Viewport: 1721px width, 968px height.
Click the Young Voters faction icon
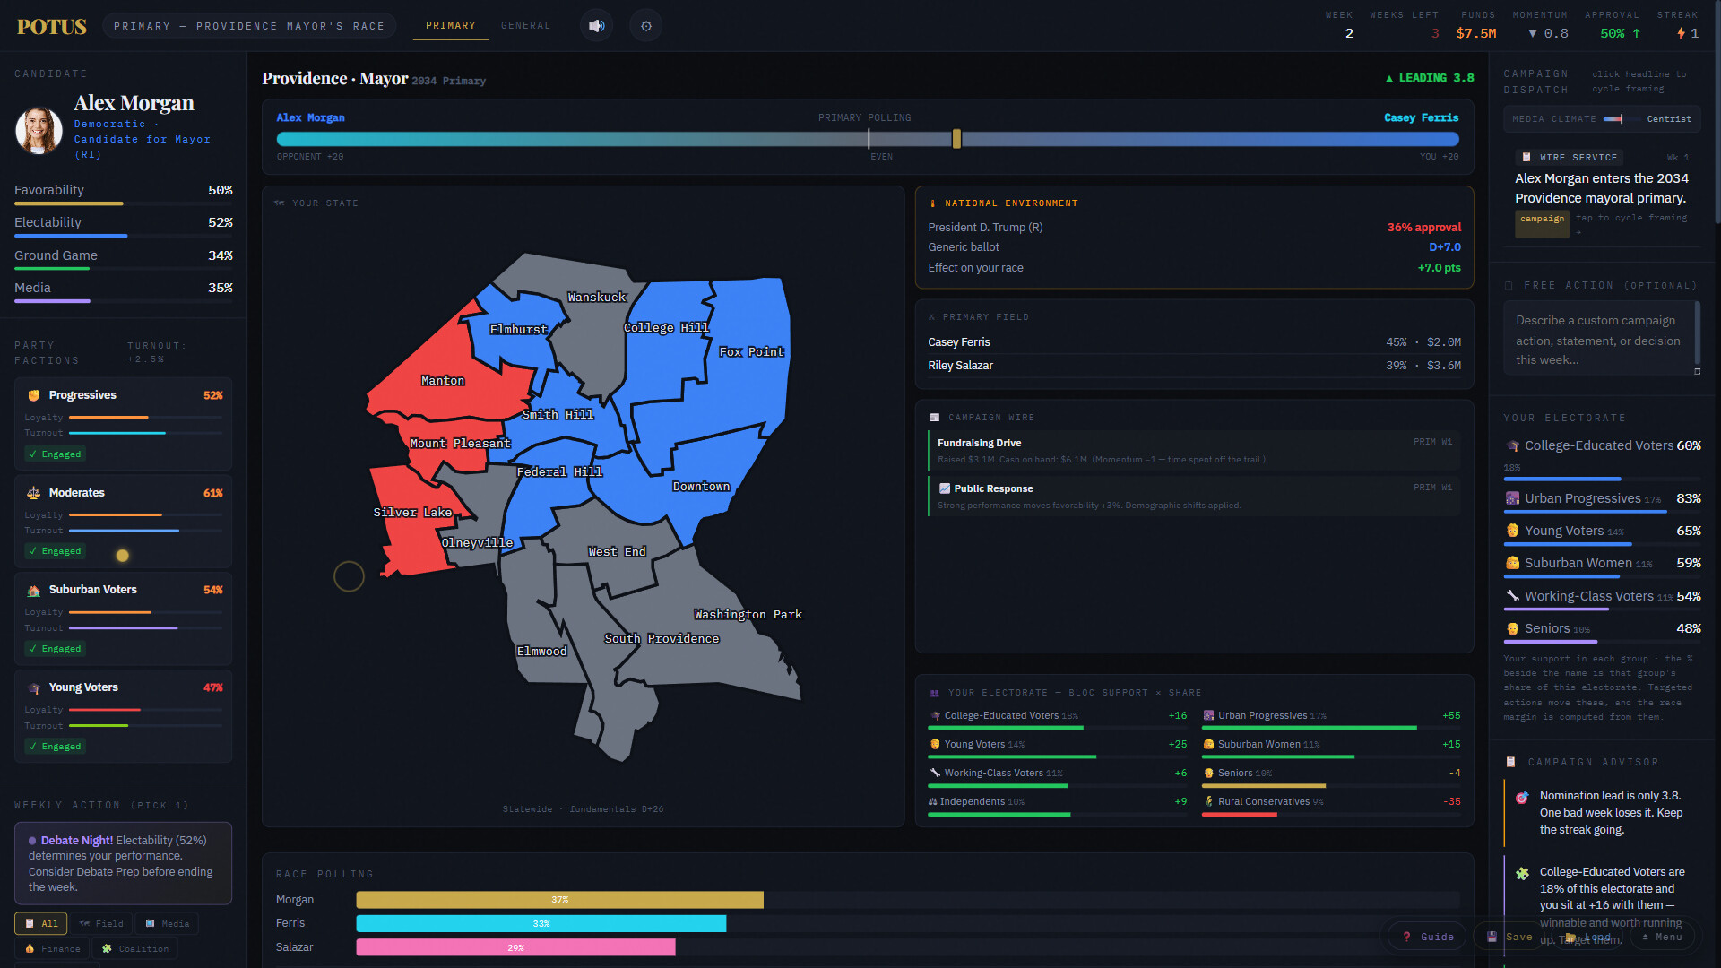click(x=34, y=687)
